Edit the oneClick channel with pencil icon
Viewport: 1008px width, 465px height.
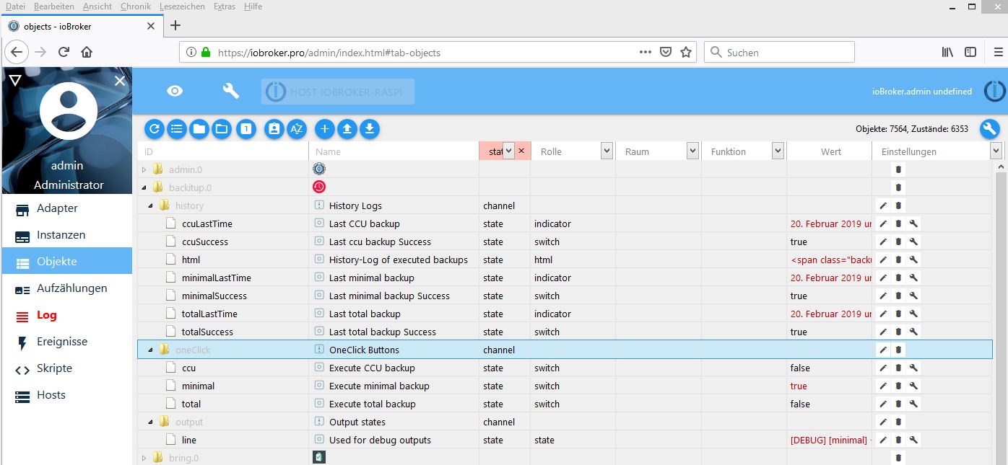point(883,350)
